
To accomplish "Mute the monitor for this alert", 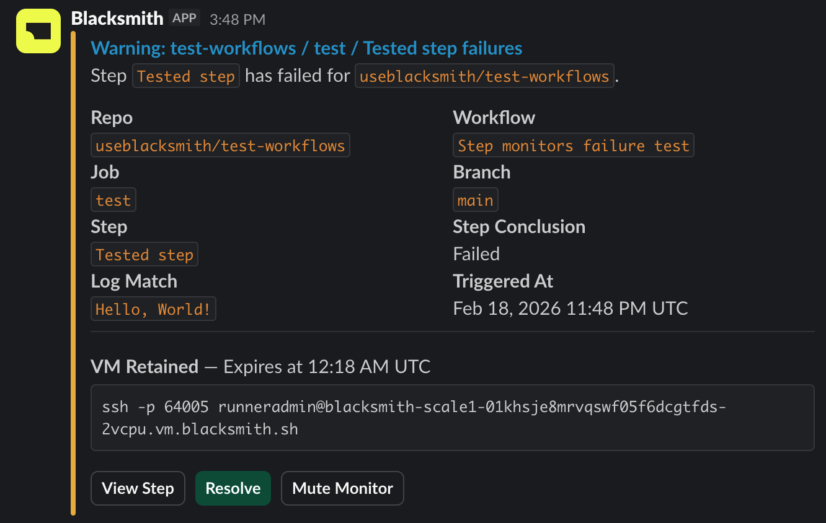I will click(342, 488).
